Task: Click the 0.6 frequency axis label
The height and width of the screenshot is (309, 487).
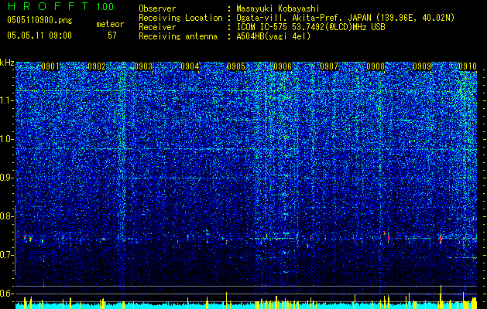Action: [x=7, y=294]
